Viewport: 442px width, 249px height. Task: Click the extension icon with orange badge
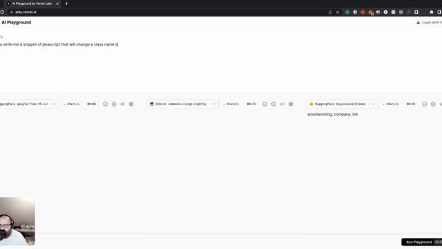[371, 12]
